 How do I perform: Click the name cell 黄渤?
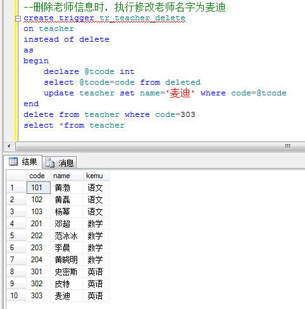[66, 188]
